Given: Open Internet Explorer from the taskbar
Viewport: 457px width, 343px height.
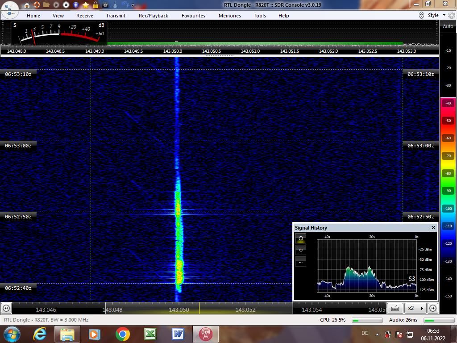Looking at the screenshot, I should 40,334.
